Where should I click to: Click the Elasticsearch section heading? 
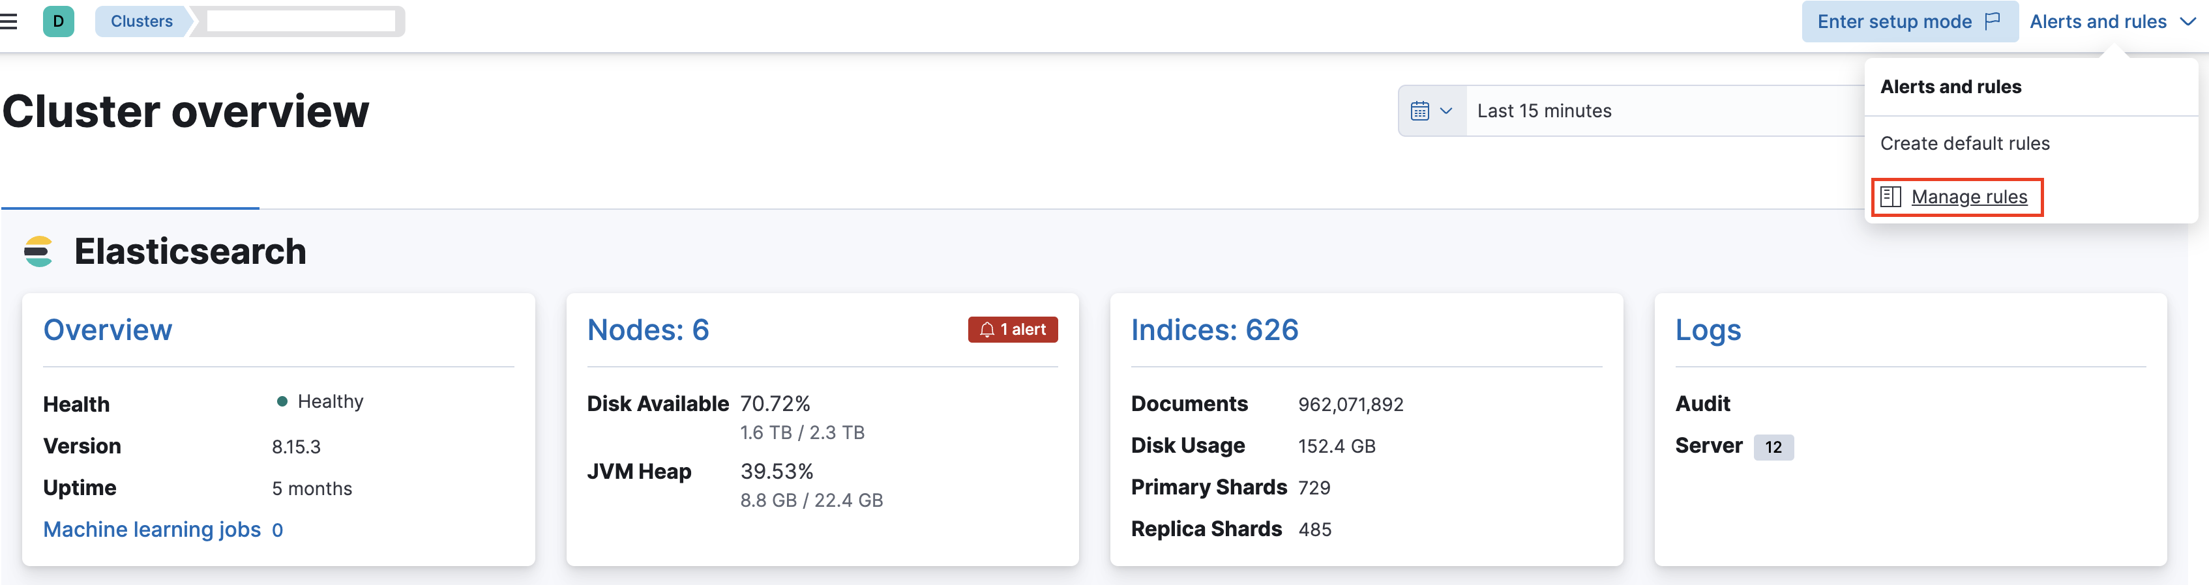tap(190, 252)
